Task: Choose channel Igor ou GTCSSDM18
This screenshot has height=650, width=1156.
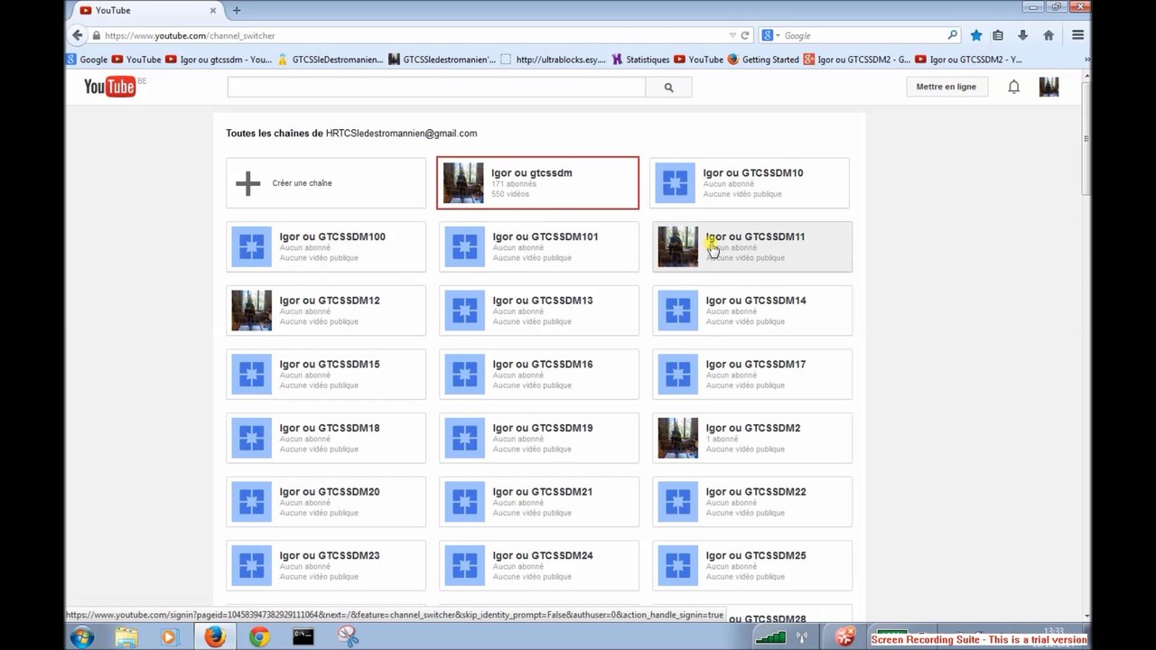Action: click(326, 438)
